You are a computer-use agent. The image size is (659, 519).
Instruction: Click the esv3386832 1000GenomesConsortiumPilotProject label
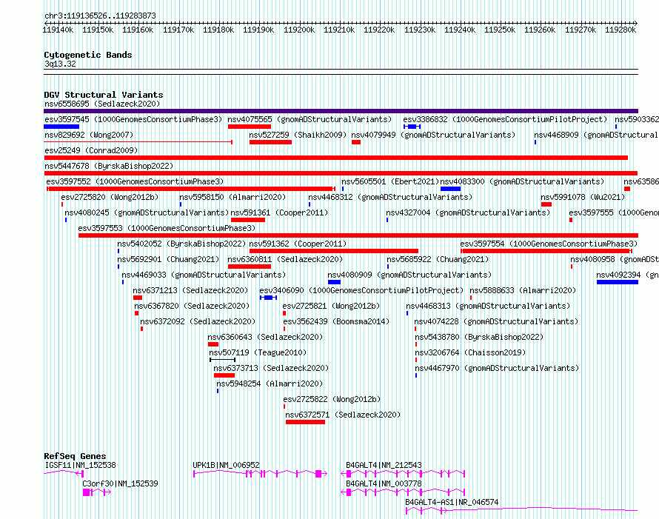[505, 119]
